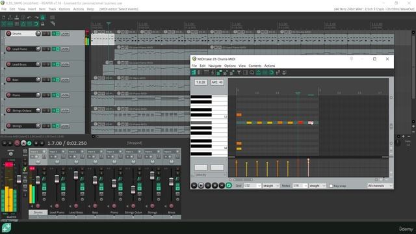
Task: Toggle the MIDI editor green Repeat button
Action: pyautogui.click(x=228, y=186)
